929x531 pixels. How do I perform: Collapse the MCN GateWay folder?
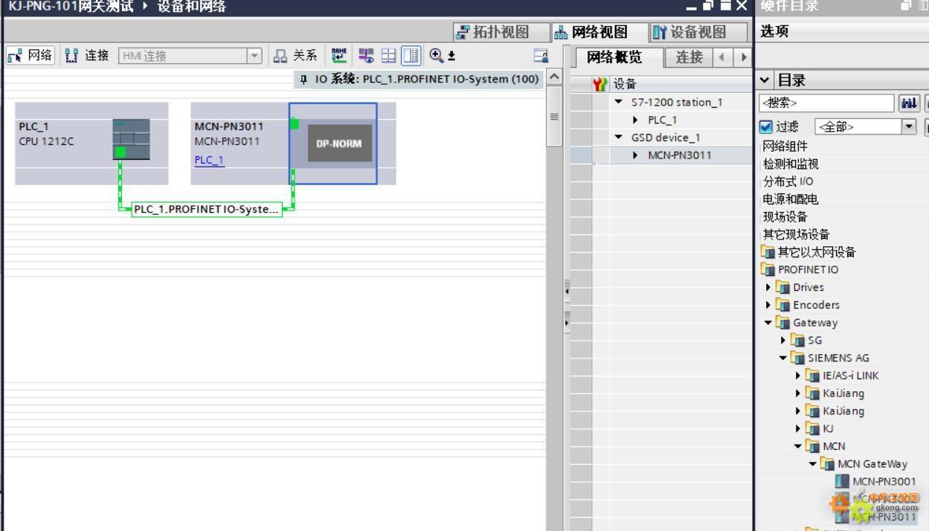coord(813,464)
